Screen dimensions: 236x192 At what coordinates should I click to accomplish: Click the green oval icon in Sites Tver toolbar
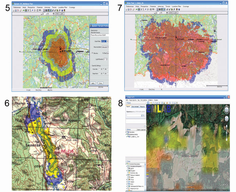137,9
